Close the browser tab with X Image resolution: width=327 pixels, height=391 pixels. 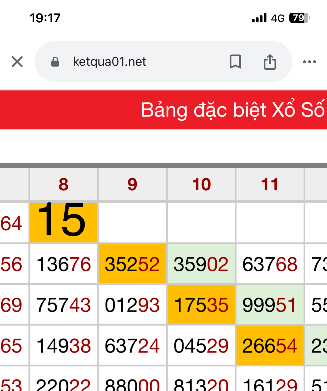tap(17, 62)
